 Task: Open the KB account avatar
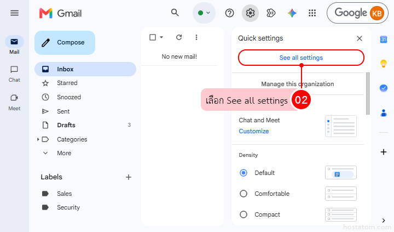click(376, 13)
